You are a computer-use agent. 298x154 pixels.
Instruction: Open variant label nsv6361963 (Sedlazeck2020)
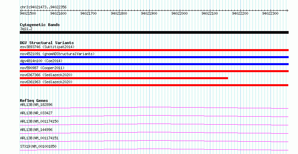click(x=46, y=82)
